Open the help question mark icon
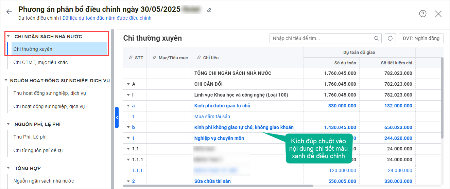The width and height of the screenshot is (450, 189). [x=422, y=14]
